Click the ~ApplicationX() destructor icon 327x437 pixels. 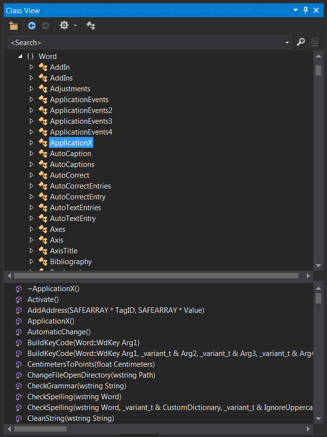tap(19, 289)
